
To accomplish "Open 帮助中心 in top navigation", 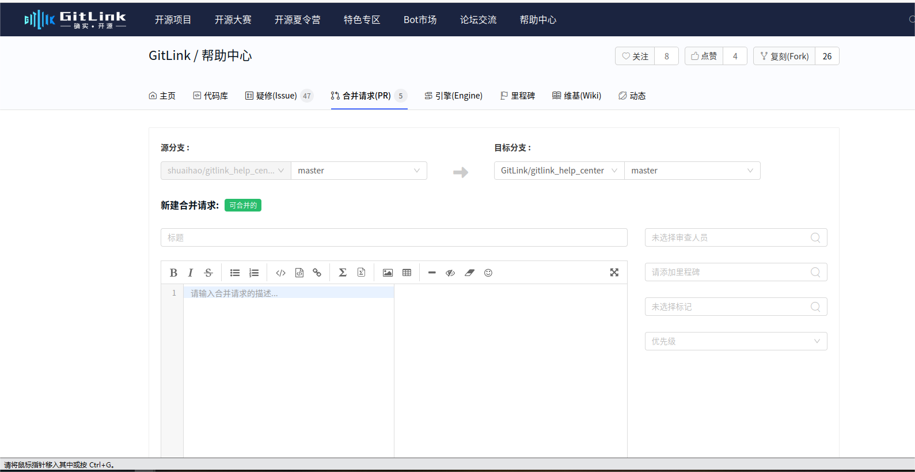I will (538, 20).
